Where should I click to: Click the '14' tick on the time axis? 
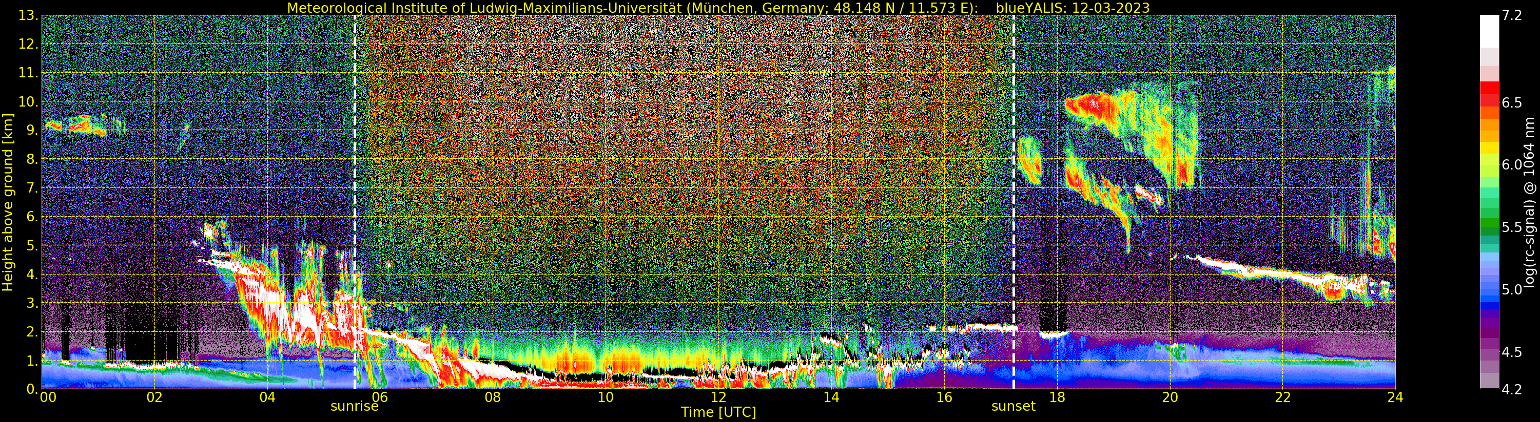point(831,397)
